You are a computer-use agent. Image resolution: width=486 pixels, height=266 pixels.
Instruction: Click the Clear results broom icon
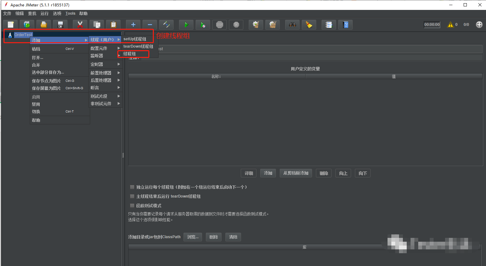(256, 25)
